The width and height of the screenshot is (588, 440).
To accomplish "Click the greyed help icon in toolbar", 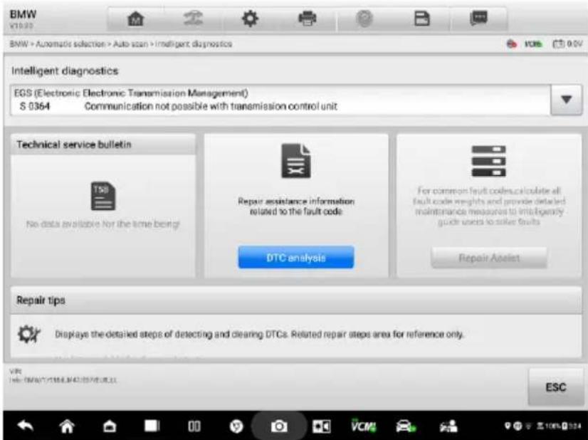I will click(x=364, y=19).
